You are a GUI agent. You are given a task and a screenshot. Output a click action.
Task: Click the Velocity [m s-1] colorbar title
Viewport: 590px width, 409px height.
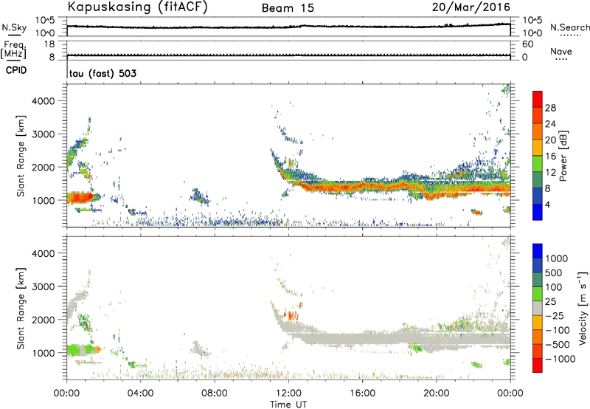tap(583, 308)
